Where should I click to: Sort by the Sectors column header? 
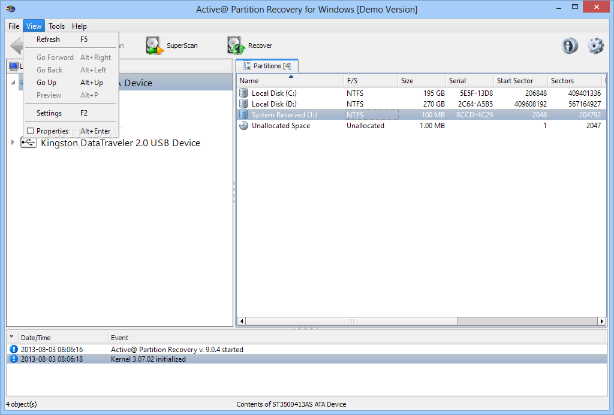click(574, 81)
